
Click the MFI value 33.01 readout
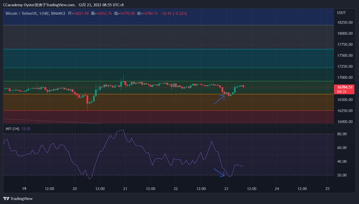pyautogui.click(x=26, y=129)
